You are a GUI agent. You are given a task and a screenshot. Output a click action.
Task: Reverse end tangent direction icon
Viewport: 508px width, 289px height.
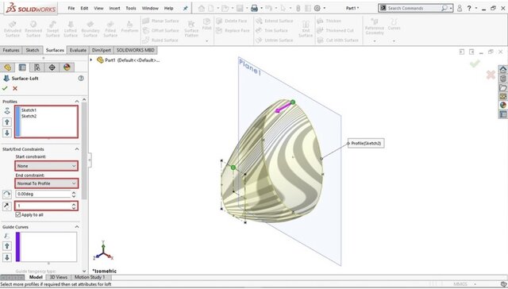click(7, 206)
